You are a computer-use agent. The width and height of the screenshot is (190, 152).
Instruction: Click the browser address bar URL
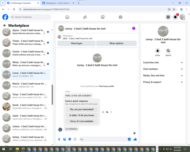[46, 9]
